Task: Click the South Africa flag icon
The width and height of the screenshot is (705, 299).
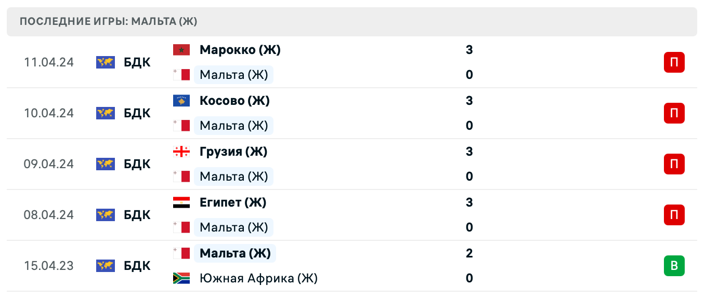Action: [x=181, y=278]
